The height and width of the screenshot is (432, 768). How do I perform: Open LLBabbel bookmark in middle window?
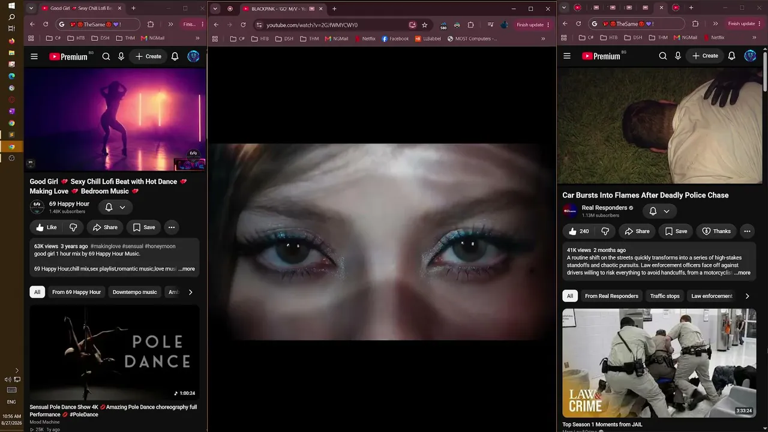click(428, 38)
